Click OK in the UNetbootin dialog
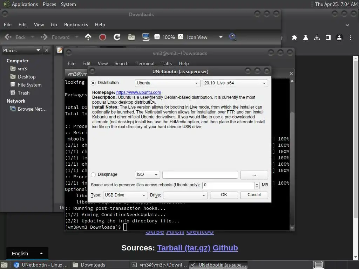This screenshot has width=359, height=269. (224, 195)
